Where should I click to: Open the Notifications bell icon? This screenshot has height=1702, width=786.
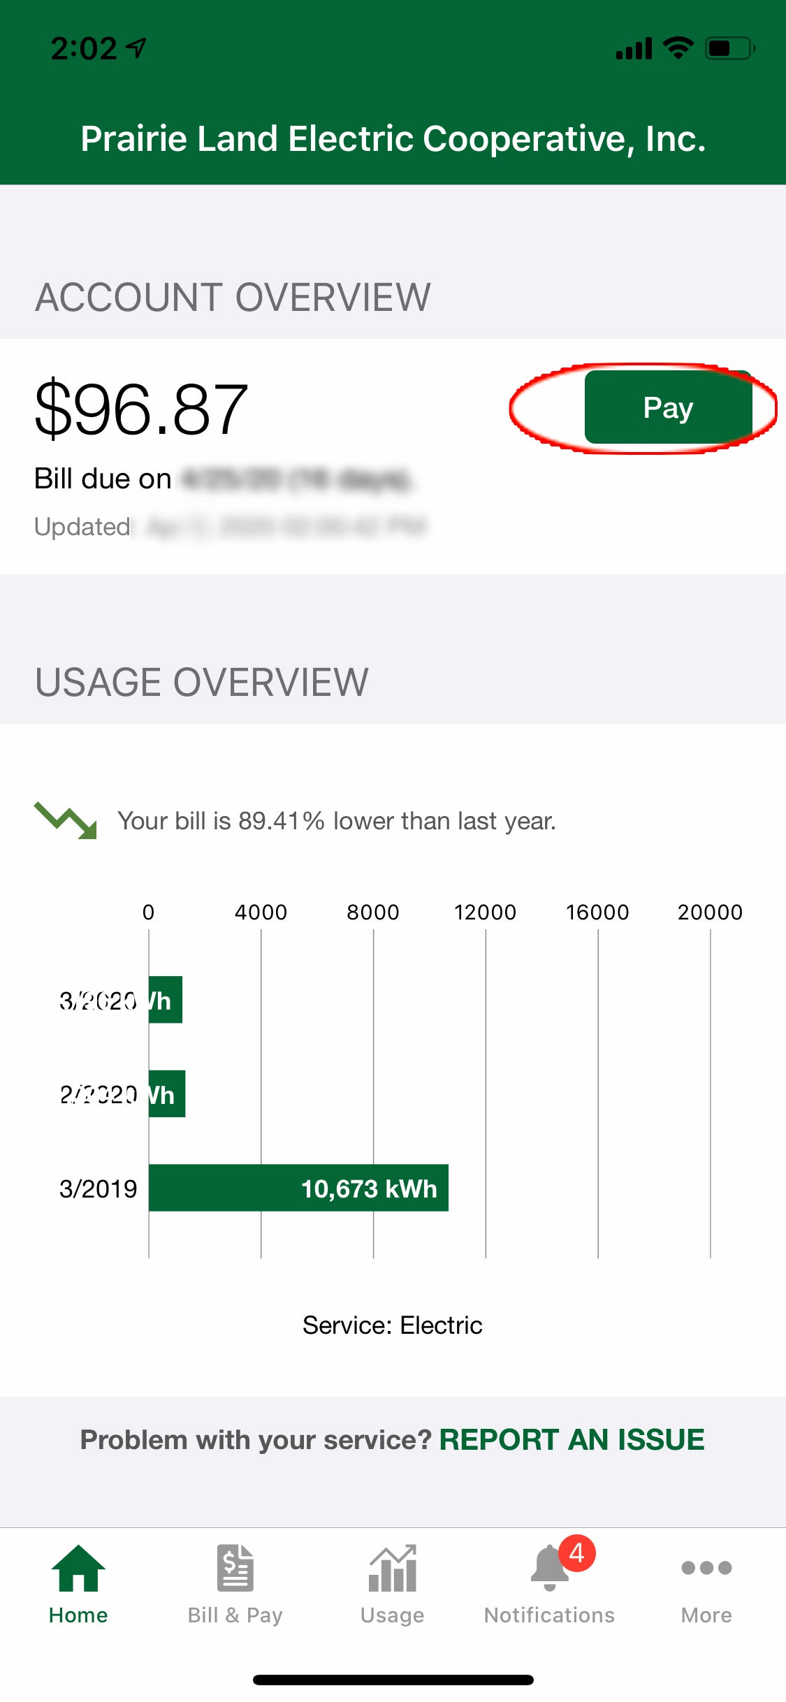(549, 1569)
